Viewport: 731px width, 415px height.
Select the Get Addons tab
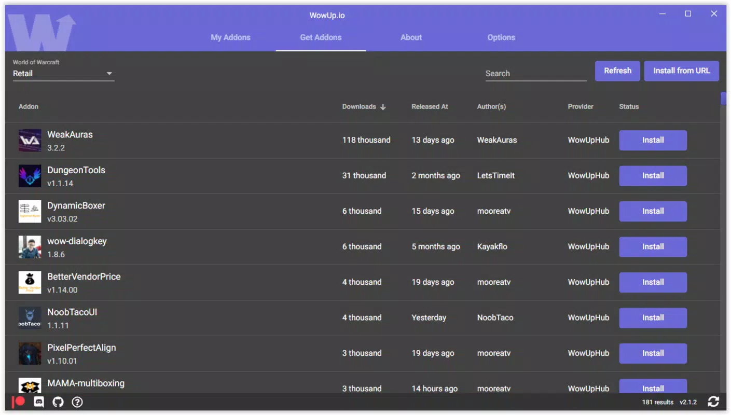(x=321, y=37)
